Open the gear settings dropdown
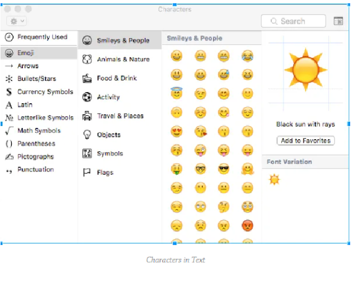The image size is (355, 290). point(17,21)
